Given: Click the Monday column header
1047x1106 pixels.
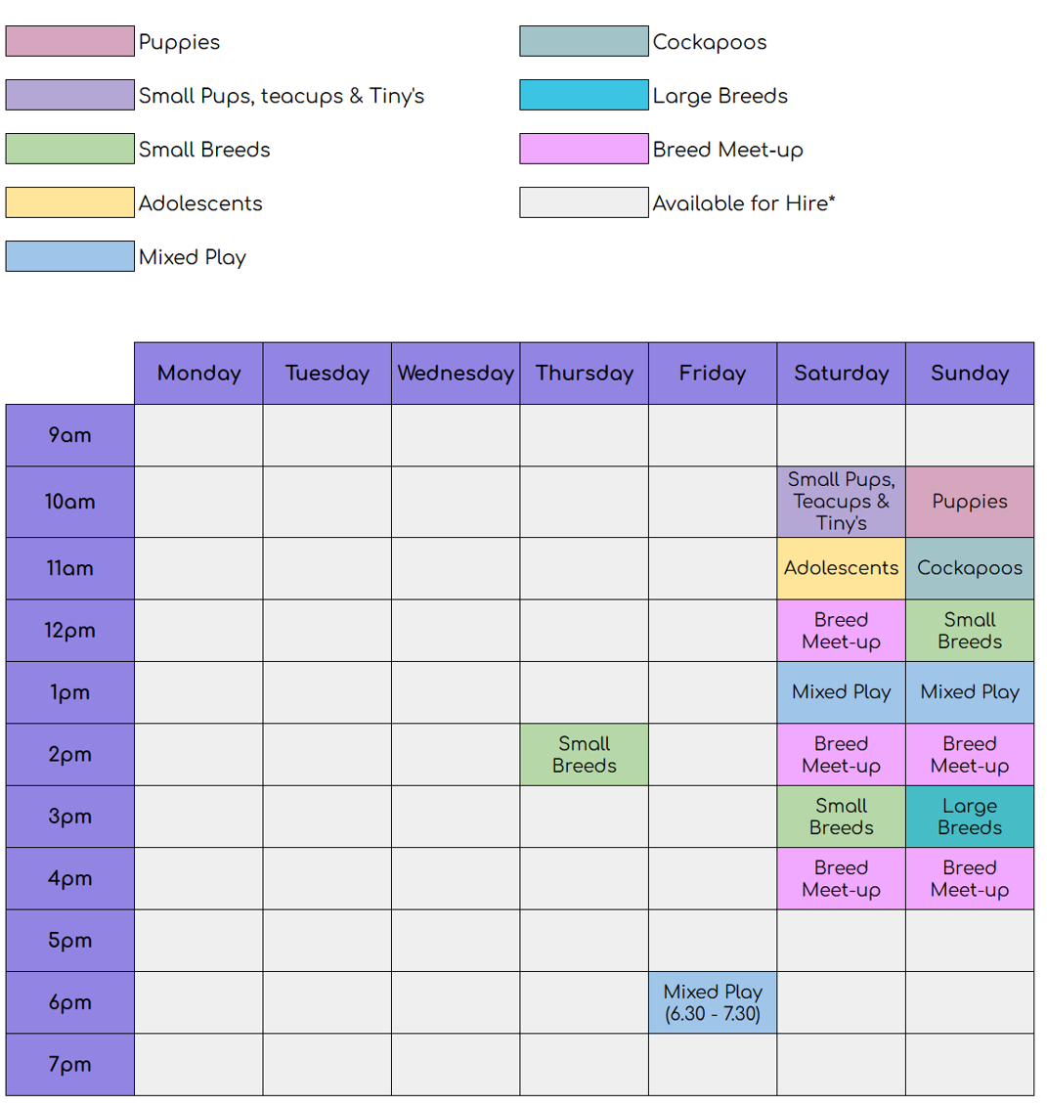Looking at the screenshot, I should coord(198,373).
